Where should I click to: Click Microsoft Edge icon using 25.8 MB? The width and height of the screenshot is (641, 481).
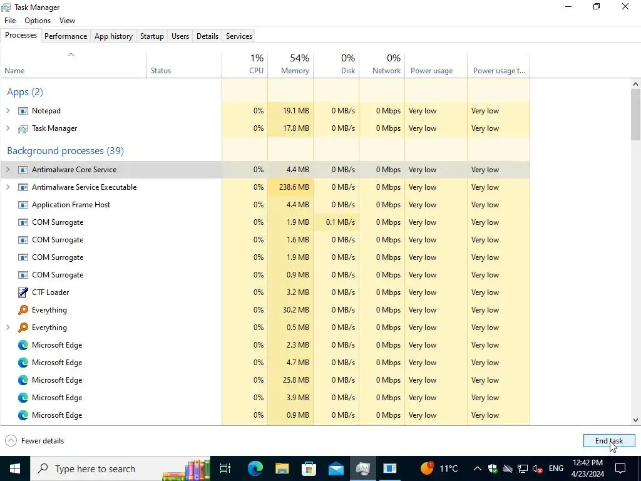23,380
